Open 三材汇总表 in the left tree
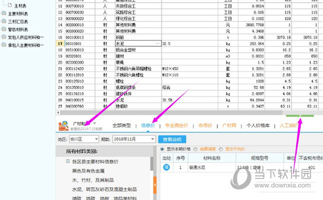Viewport: 323px width, 200px height. (18, 22)
